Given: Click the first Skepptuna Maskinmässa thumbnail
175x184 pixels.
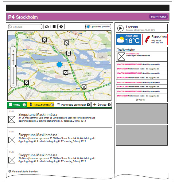Looking at the screenshot, I should point(12,119).
